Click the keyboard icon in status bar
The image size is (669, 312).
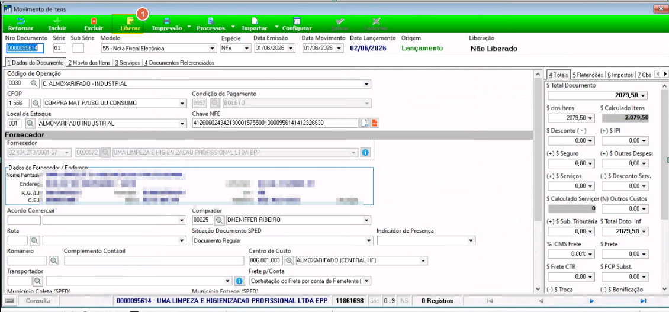(9, 301)
